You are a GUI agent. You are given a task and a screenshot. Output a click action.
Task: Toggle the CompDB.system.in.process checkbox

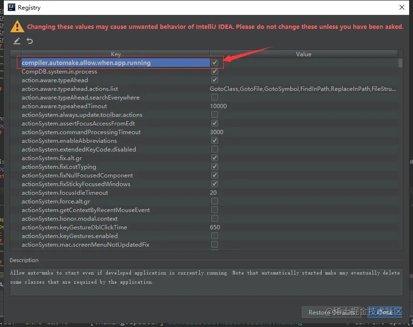point(215,71)
